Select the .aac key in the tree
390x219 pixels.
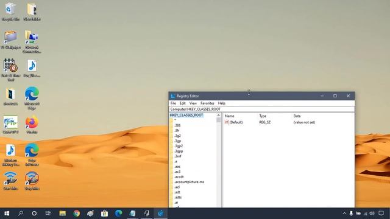[x=177, y=167]
